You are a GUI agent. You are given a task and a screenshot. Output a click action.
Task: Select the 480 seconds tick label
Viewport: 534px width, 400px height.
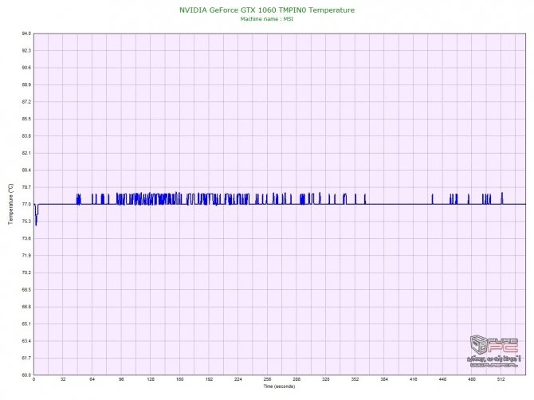click(472, 379)
